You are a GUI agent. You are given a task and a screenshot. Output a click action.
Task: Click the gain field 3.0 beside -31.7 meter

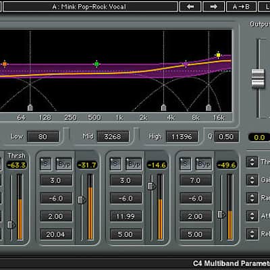click(56, 180)
